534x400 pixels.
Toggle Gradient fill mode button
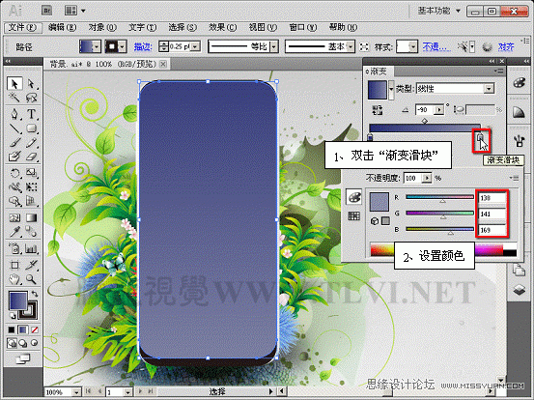[23, 329]
